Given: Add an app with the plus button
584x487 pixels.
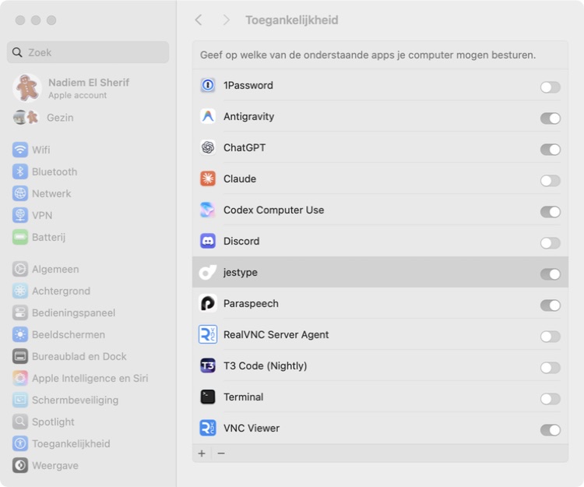Looking at the screenshot, I should [202, 453].
